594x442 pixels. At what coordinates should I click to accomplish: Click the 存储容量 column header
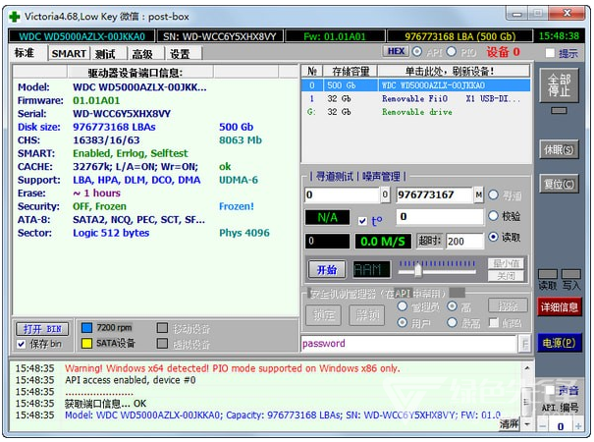point(351,72)
